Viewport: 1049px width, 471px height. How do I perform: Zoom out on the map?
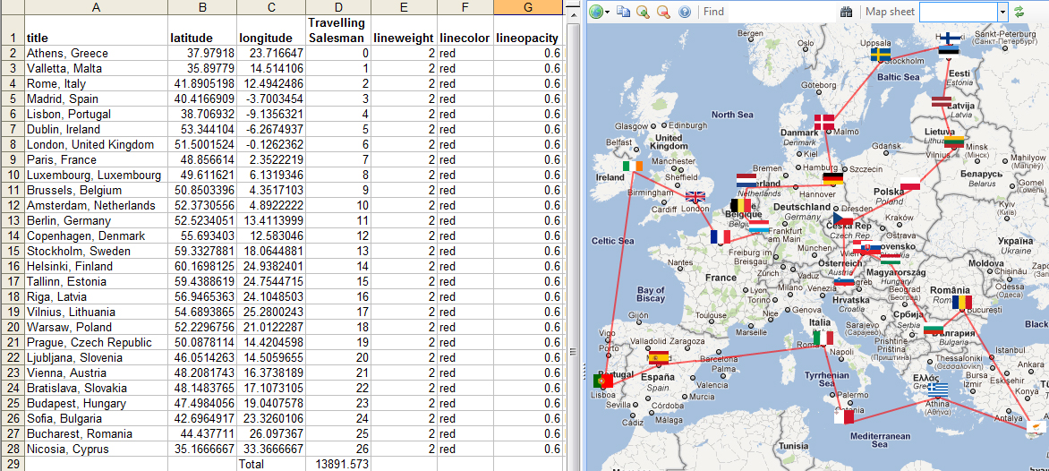[x=663, y=12]
